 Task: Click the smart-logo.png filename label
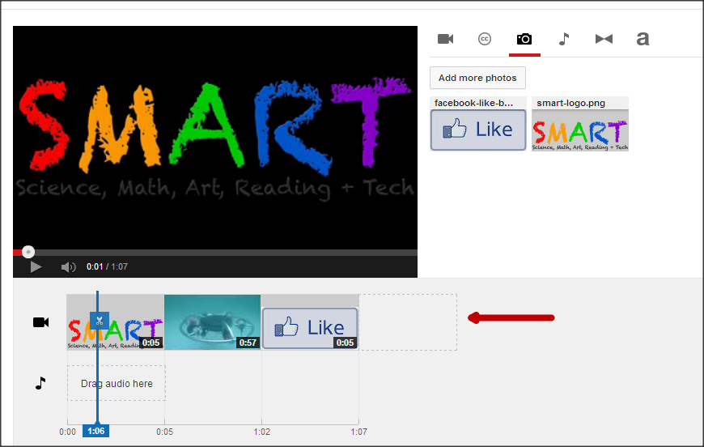click(570, 104)
